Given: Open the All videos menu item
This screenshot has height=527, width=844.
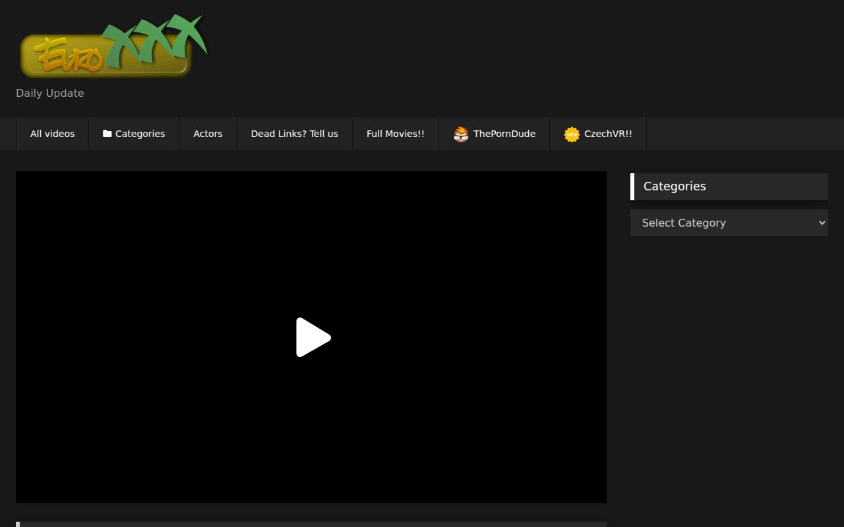Looking at the screenshot, I should [52, 134].
